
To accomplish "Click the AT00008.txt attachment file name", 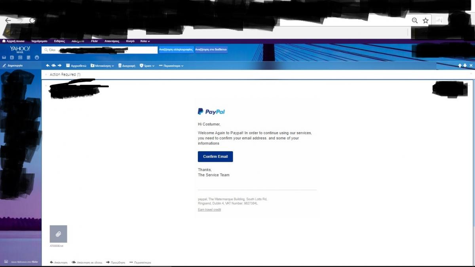I will coord(57,246).
